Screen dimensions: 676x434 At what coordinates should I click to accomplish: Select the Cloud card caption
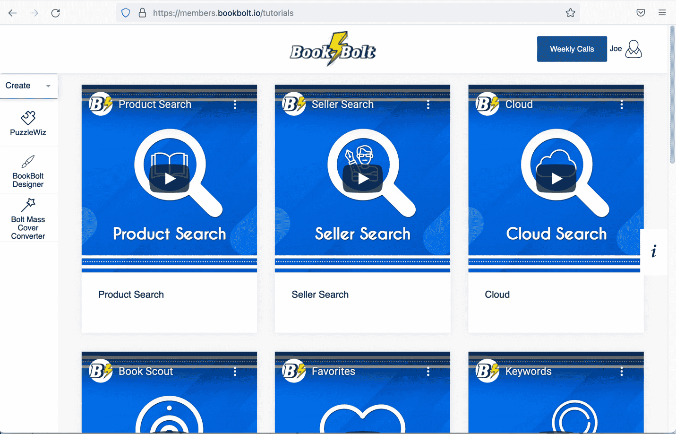pyautogui.click(x=497, y=295)
